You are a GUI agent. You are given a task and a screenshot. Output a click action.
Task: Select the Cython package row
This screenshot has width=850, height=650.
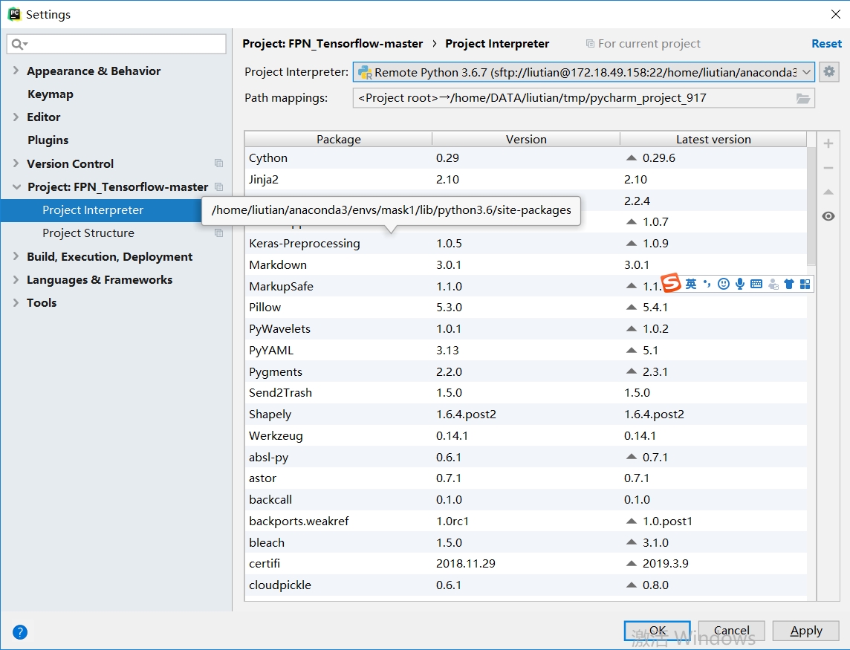526,157
